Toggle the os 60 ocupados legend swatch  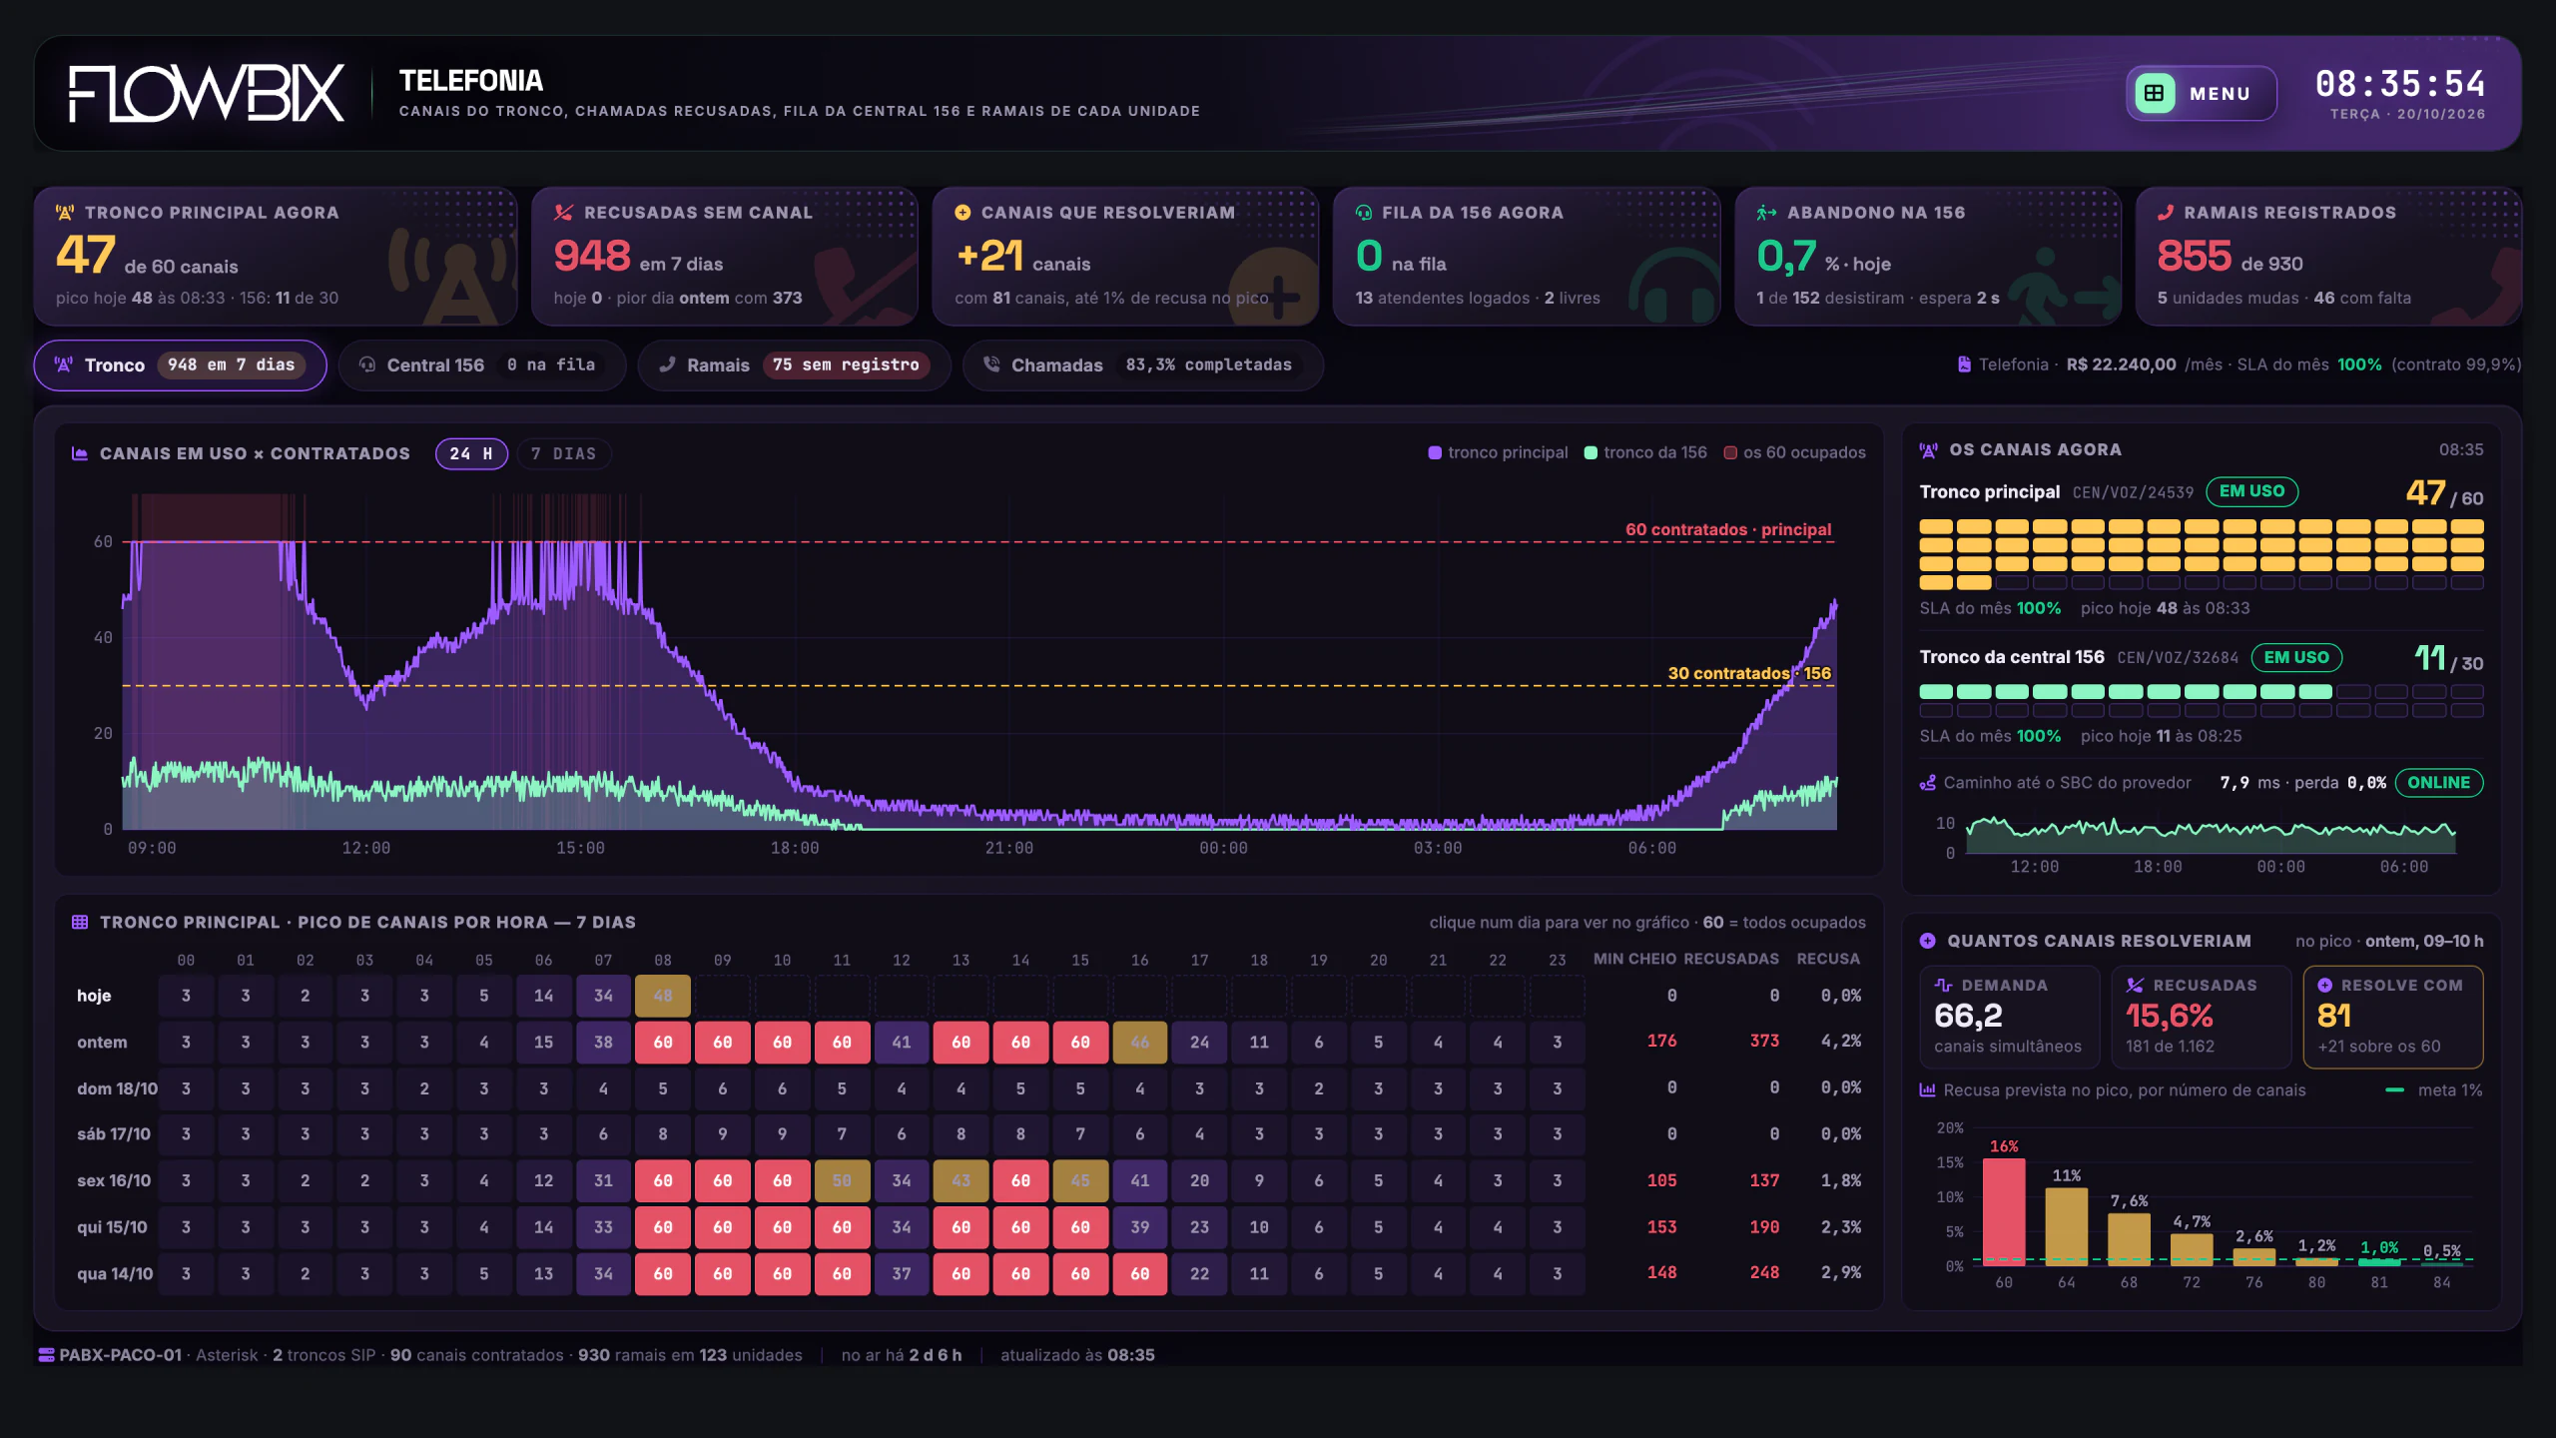(x=1730, y=452)
